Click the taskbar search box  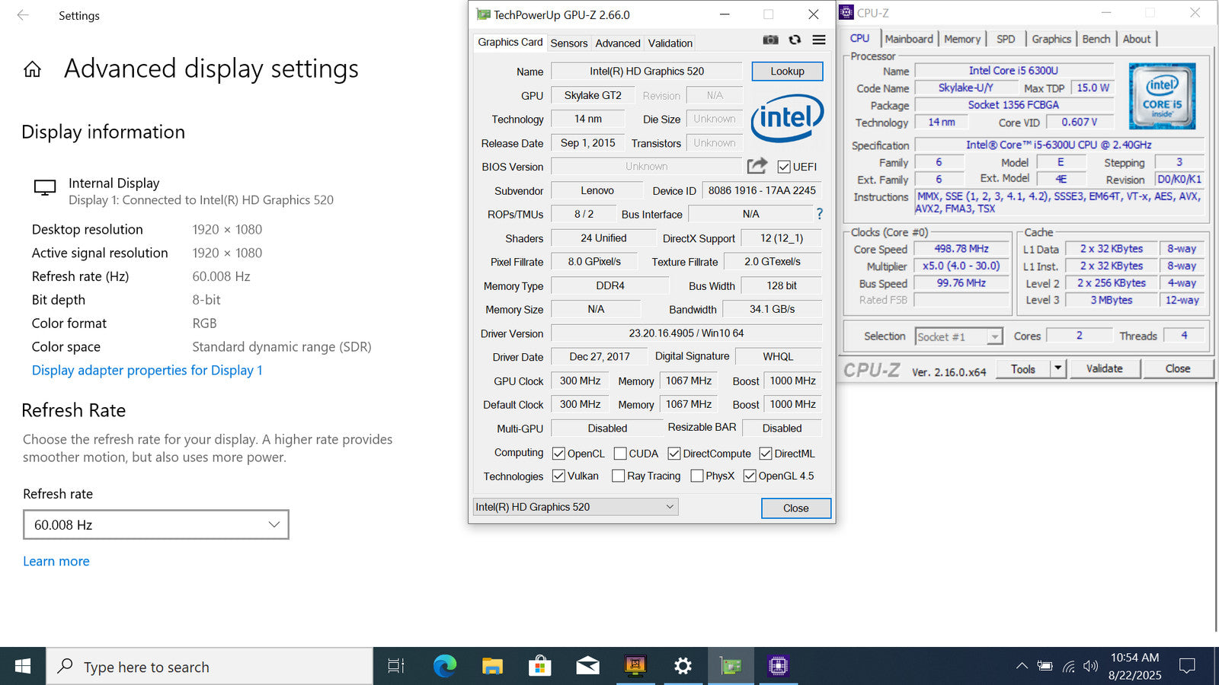210,667
